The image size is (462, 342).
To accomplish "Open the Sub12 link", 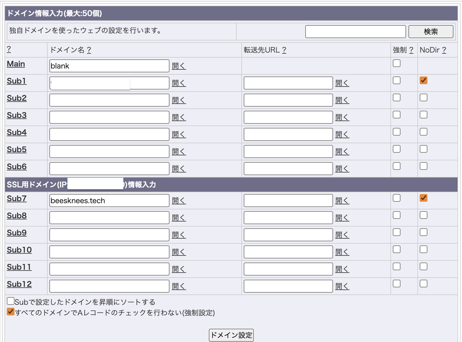I will pos(19,284).
